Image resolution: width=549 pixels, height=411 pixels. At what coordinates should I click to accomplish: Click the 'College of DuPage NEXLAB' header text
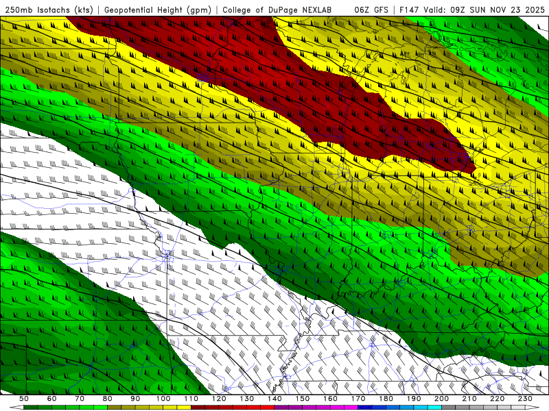point(277,10)
